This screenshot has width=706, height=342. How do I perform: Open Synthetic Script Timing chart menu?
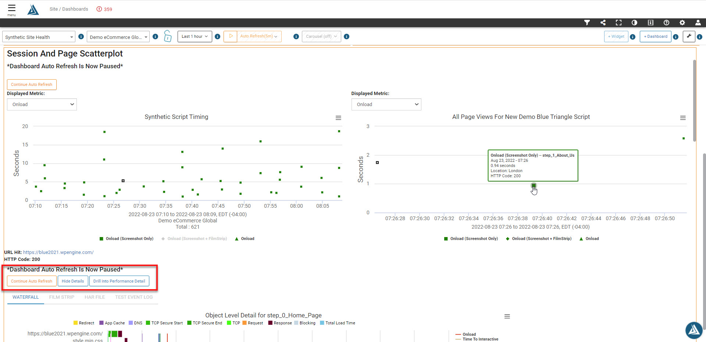(338, 118)
